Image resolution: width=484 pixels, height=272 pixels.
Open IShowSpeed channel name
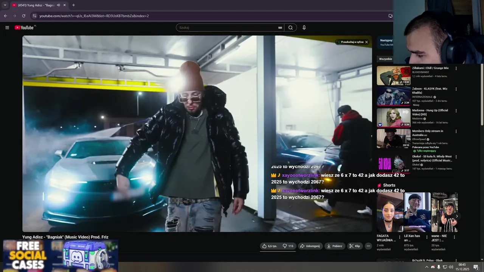click(419, 139)
